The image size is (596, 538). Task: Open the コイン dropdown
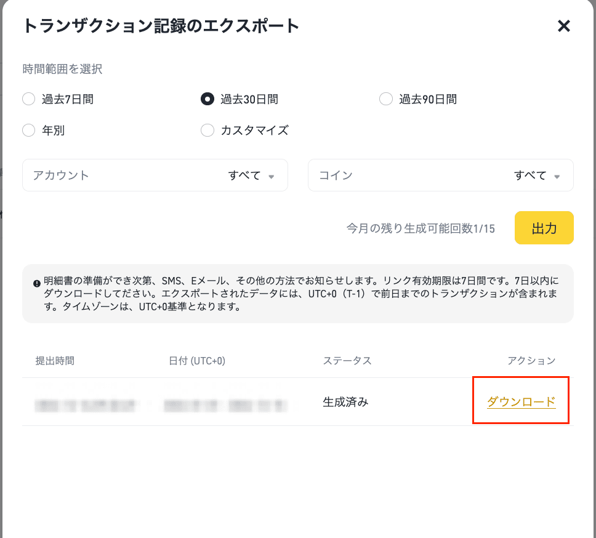(x=440, y=175)
